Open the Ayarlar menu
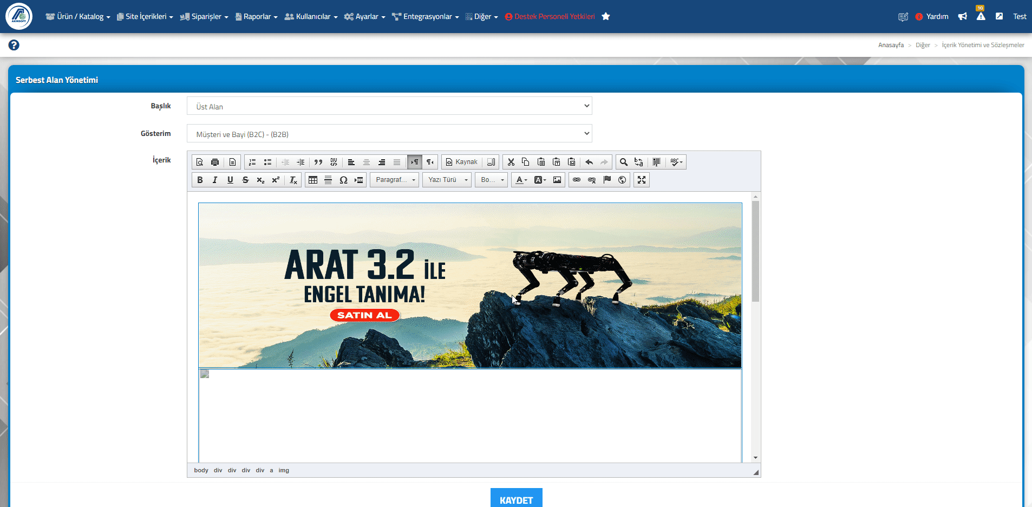1032x507 pixels. (365, 17)
